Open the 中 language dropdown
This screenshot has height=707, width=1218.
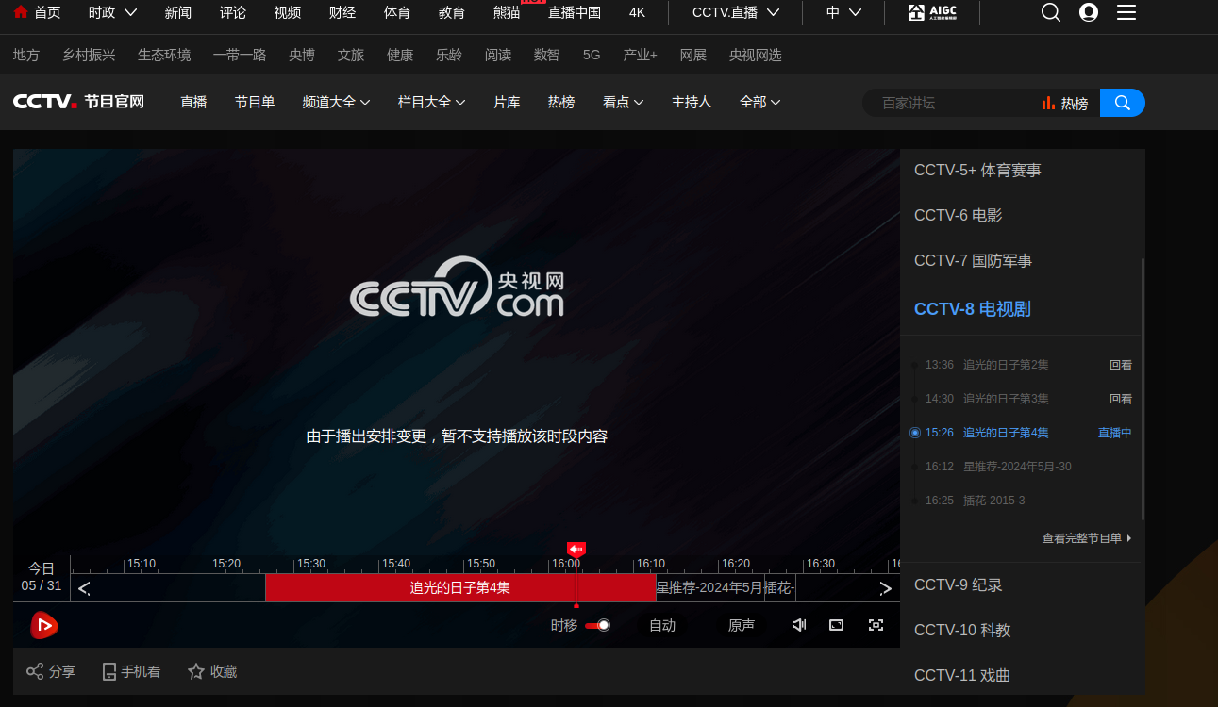point(844,12)
